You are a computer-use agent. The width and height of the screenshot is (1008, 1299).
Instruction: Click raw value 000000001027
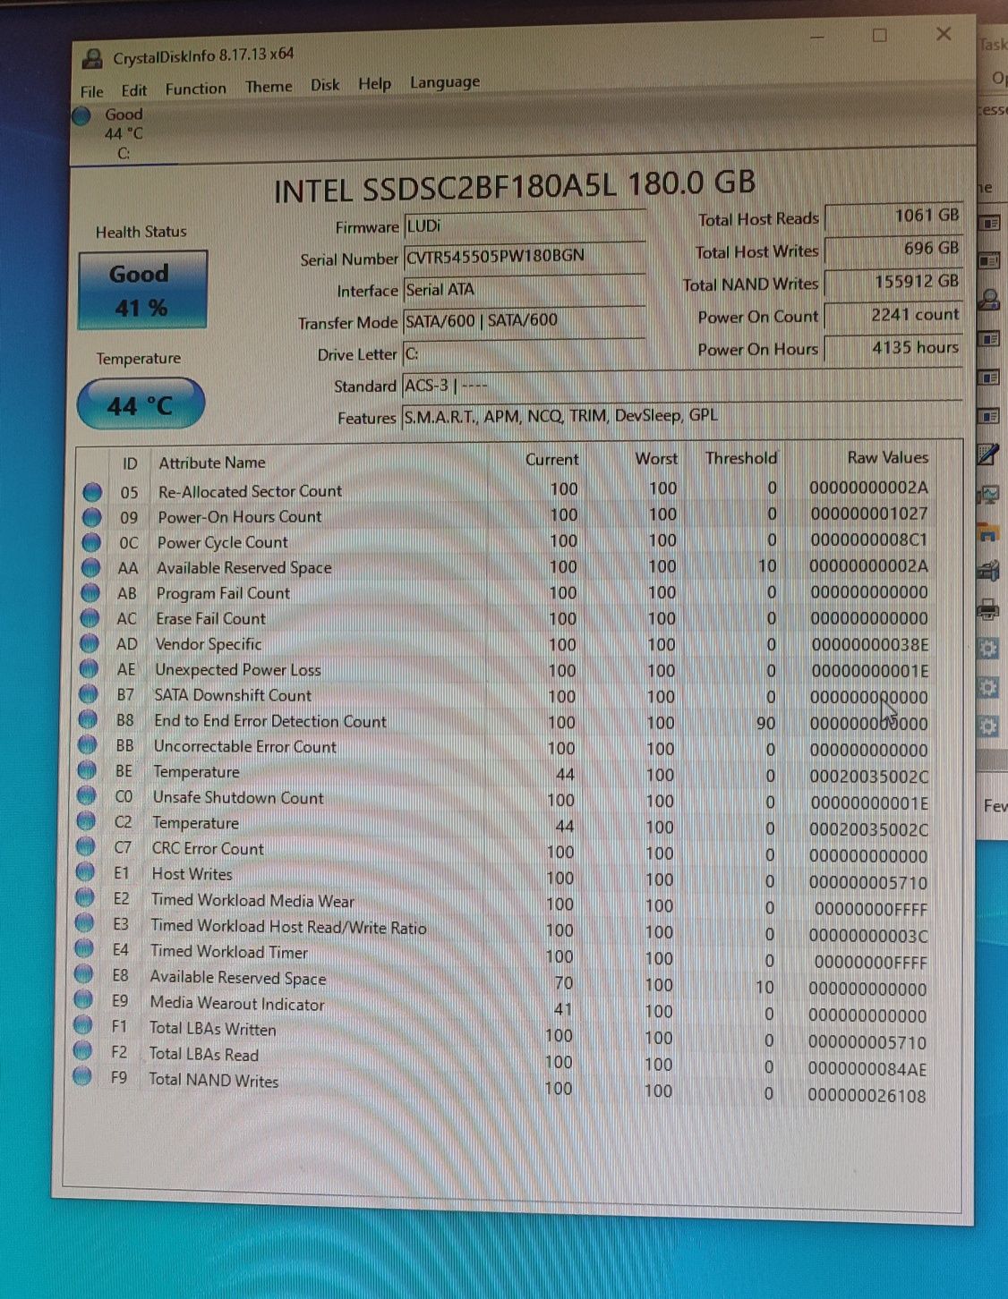click(869, 514)
